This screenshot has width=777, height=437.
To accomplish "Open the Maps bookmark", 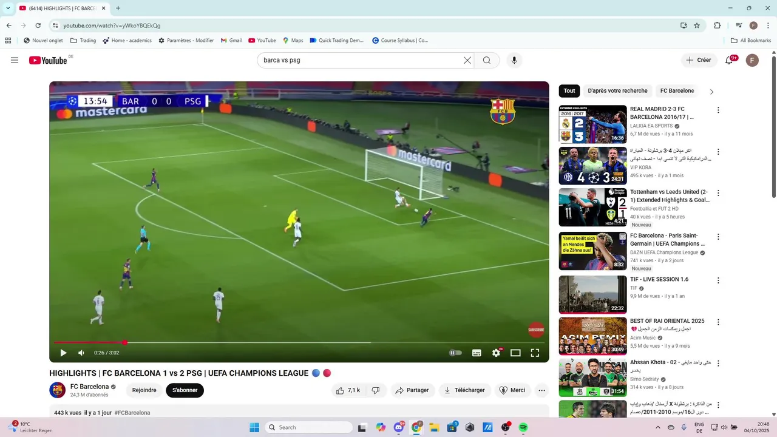I will point(293,41).
